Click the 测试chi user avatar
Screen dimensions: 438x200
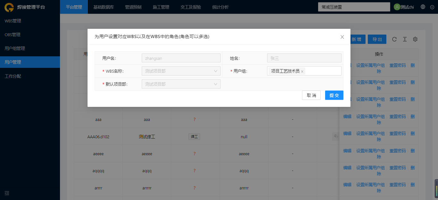[x=397, y=7]
